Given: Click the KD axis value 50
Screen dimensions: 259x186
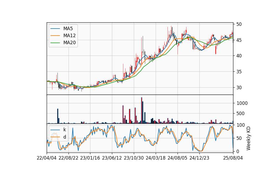Looking at the screenshot, I should [239, 138].
